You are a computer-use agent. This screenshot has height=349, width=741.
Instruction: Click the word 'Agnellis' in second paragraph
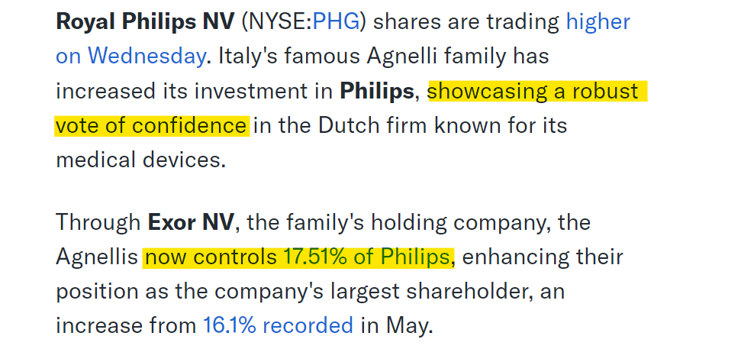click(x=97, y=257)
